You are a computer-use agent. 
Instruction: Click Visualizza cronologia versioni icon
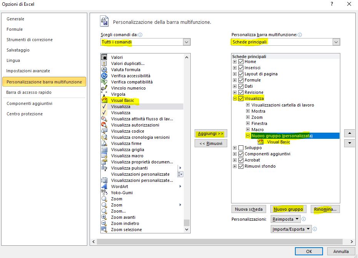pyautogui.click(x=104, y=137)
